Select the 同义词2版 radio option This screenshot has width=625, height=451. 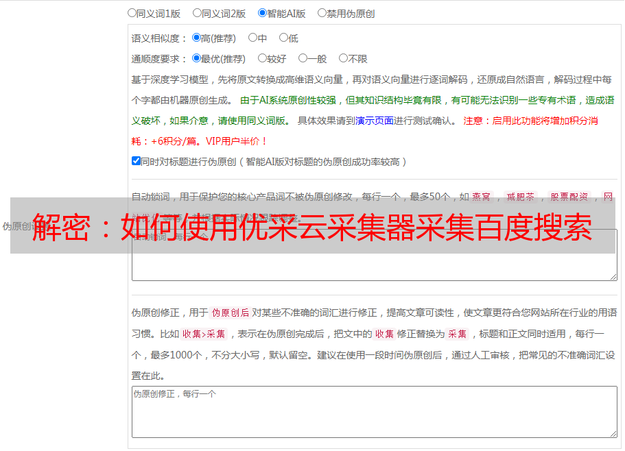197,13
